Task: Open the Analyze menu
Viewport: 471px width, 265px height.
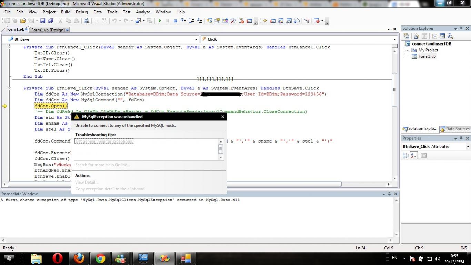Action: [x=143, y=12]
